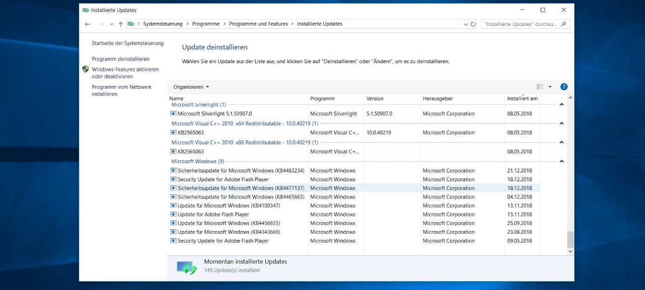Viewport: 645px width, 290px height.
Task: Click date 25.09.2018 in the list
Action: coord(519,224)
